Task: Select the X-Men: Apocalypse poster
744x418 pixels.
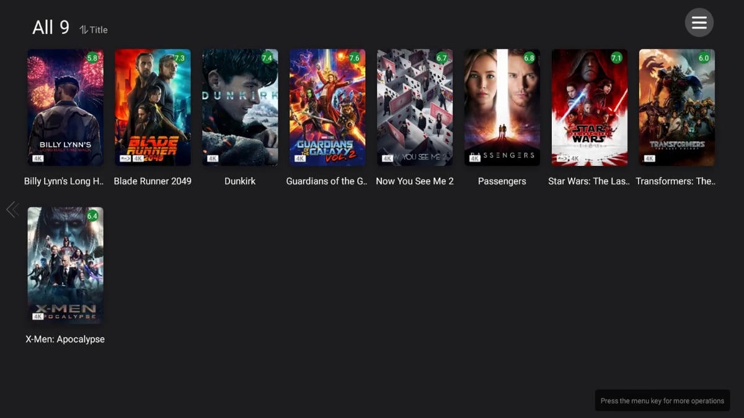Action: [x=65, y=265]
